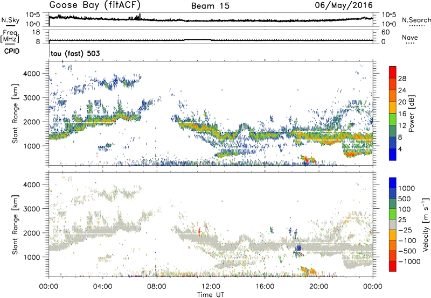
Task: Click the "Velocity [m s⁻¹]" color bar title
Action: tap(426, 224)
